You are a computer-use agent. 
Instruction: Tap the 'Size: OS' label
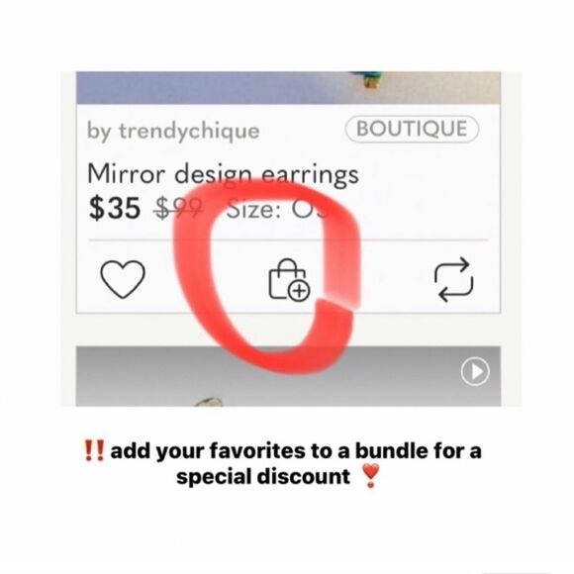coord(278,210)
